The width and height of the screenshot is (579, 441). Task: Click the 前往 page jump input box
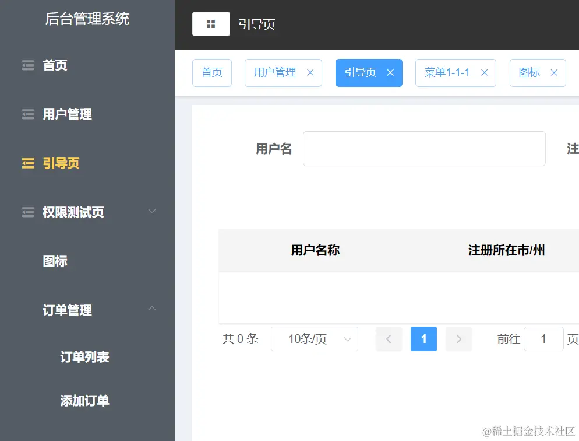(543, 339)
